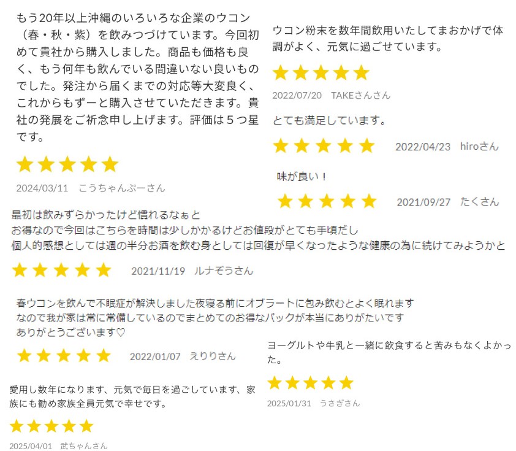
Task: Click reviewer name こうちゃんぷーさん
Action: click(122, 188)
